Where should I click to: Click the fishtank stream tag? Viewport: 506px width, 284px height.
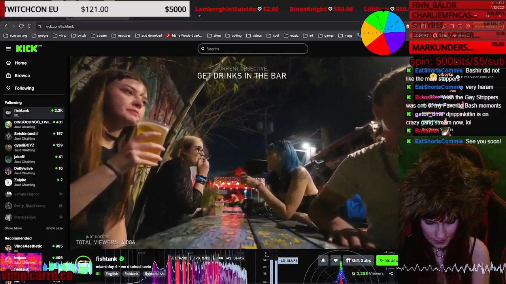point(131,274)
